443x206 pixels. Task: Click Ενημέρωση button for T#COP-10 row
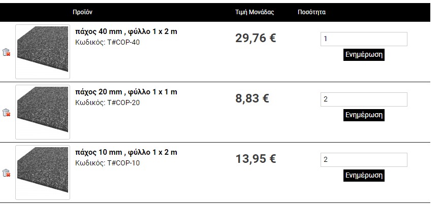(x=363, y=176)
